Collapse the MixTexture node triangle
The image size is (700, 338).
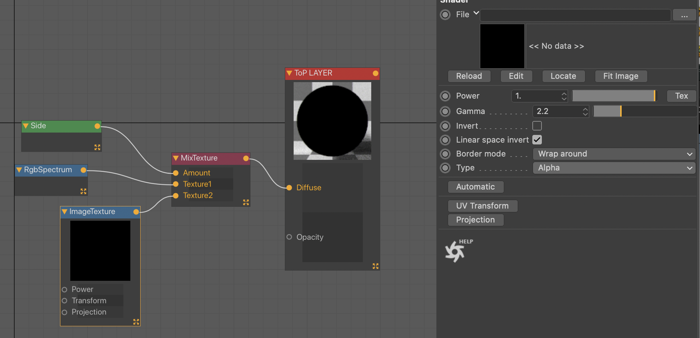(x=176, y=158)
